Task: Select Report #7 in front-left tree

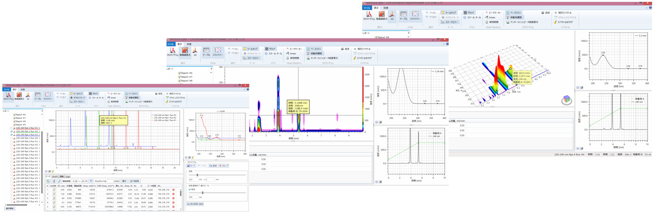Action: [x=20, y=118]
